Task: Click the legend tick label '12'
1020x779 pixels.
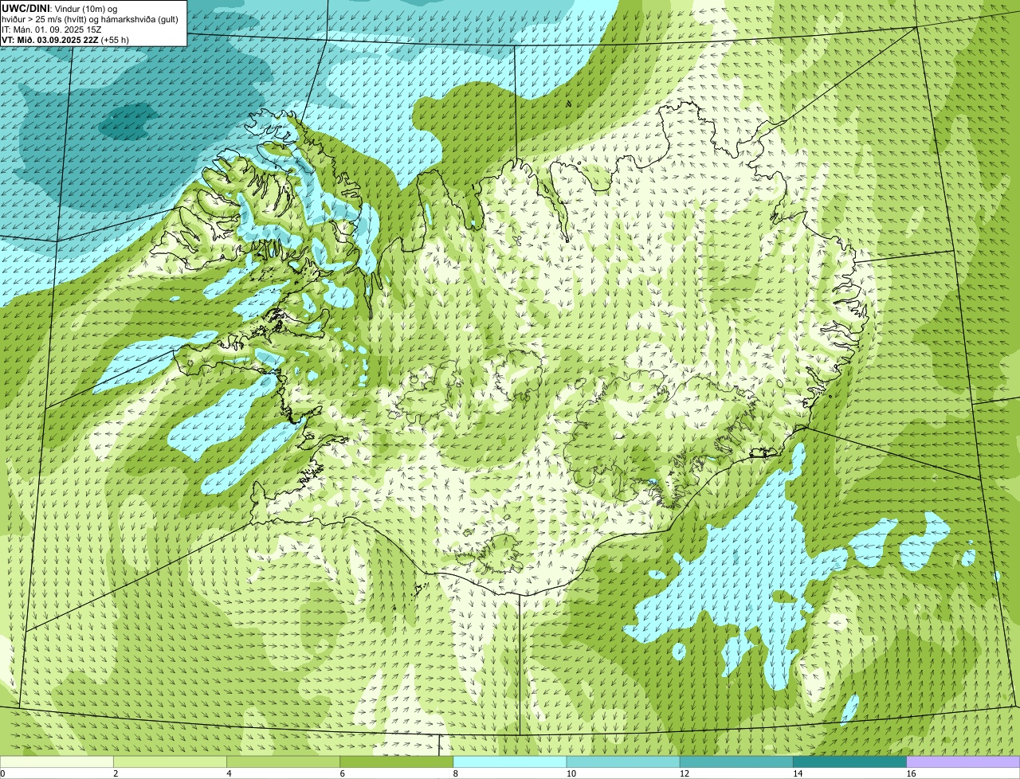Action: (684, 773)
